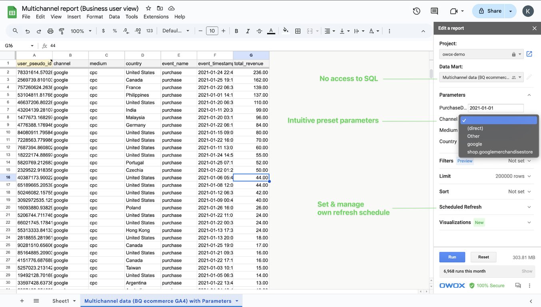Viewport: 541px width, 307px height.
Task: Format as currency with dollar icon
Action: tap(104, 31)
